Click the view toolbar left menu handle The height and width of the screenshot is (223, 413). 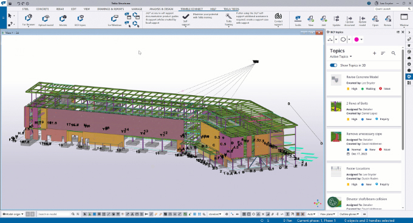tap(3, 18)
